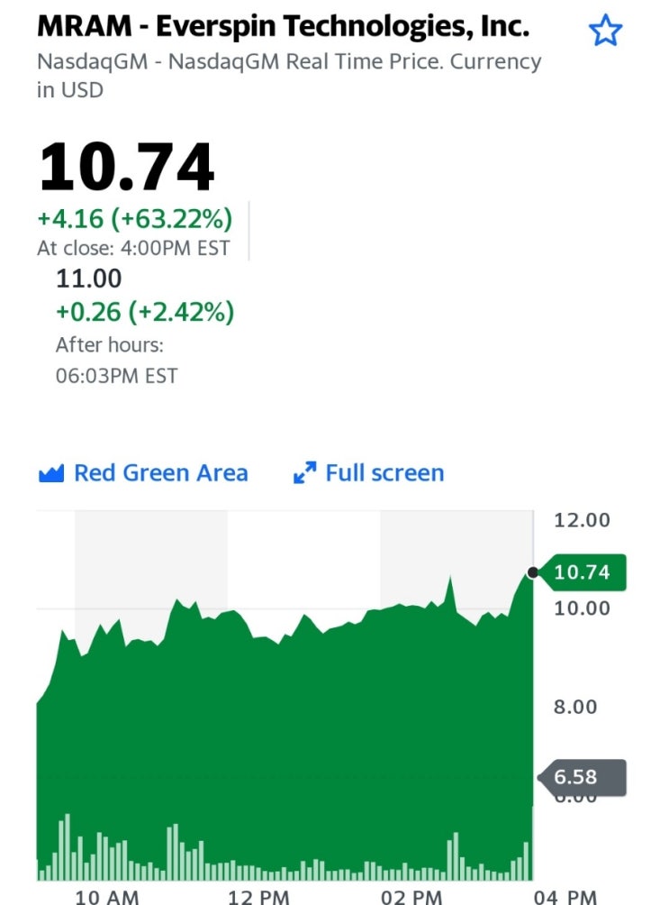Click the +0.26 (+2.42%) after hours change
The width and height of the screenshot is (669, 905).
(x=145, y=312)
